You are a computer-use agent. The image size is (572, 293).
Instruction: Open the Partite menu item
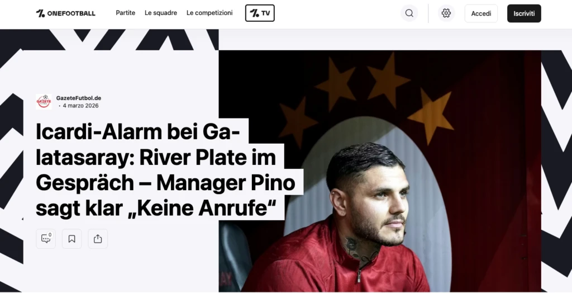(126, 13)
